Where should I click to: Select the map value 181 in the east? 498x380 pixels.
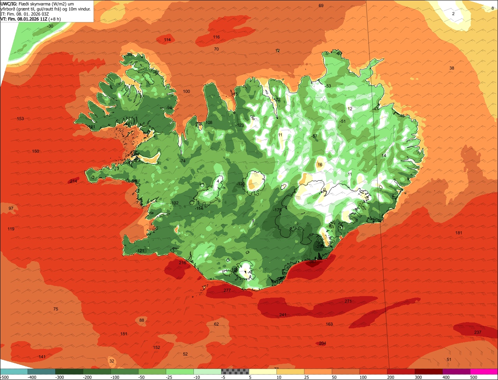459,233
